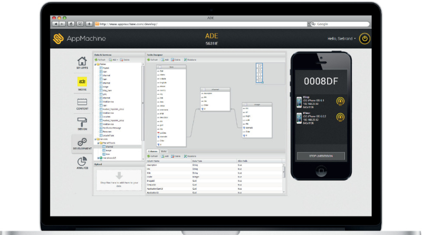Viewport: 422px width, 235px height.
Task: Click Relations in Table Designer toolbar
Action: 190,60
